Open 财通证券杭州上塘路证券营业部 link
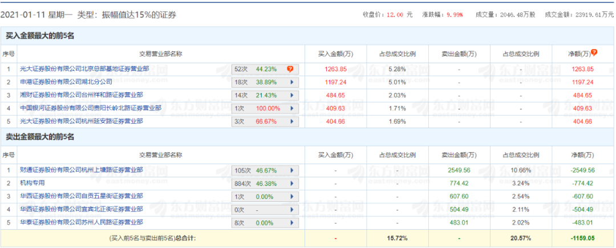 click(80, 170)
